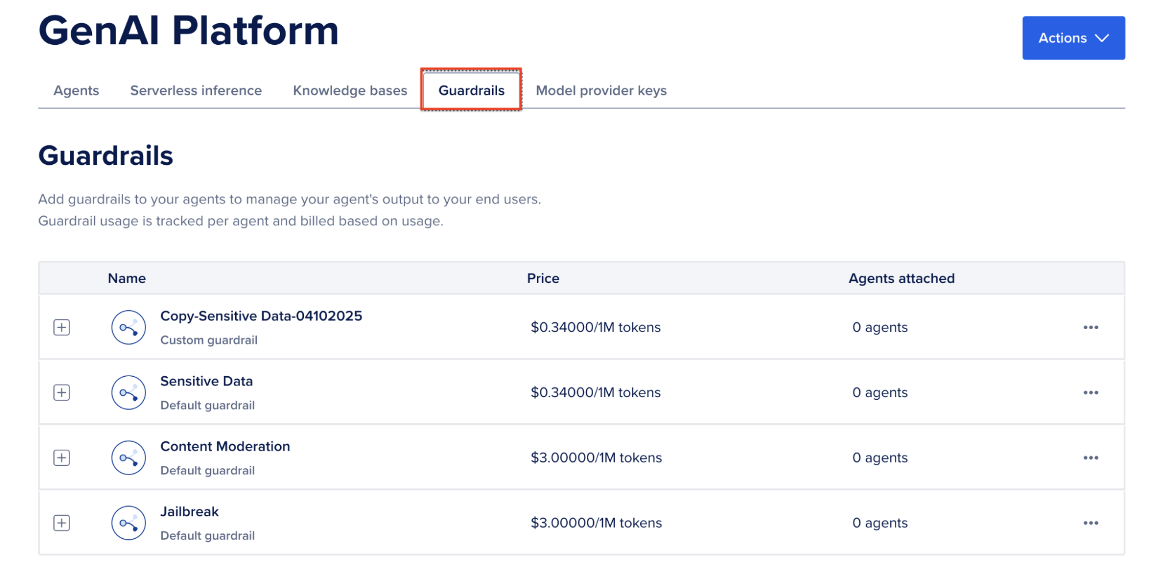Expand the Sensitive Data row
1149x583 pixels.
pos(62,392)
